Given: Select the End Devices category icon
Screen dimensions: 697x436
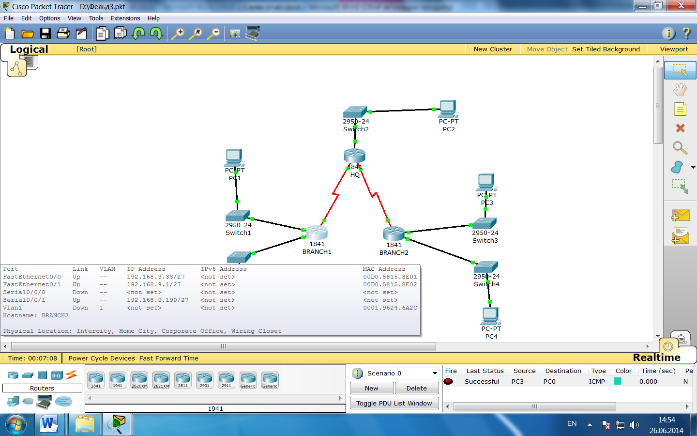Looking at the screenshot, I should (13, 401).
